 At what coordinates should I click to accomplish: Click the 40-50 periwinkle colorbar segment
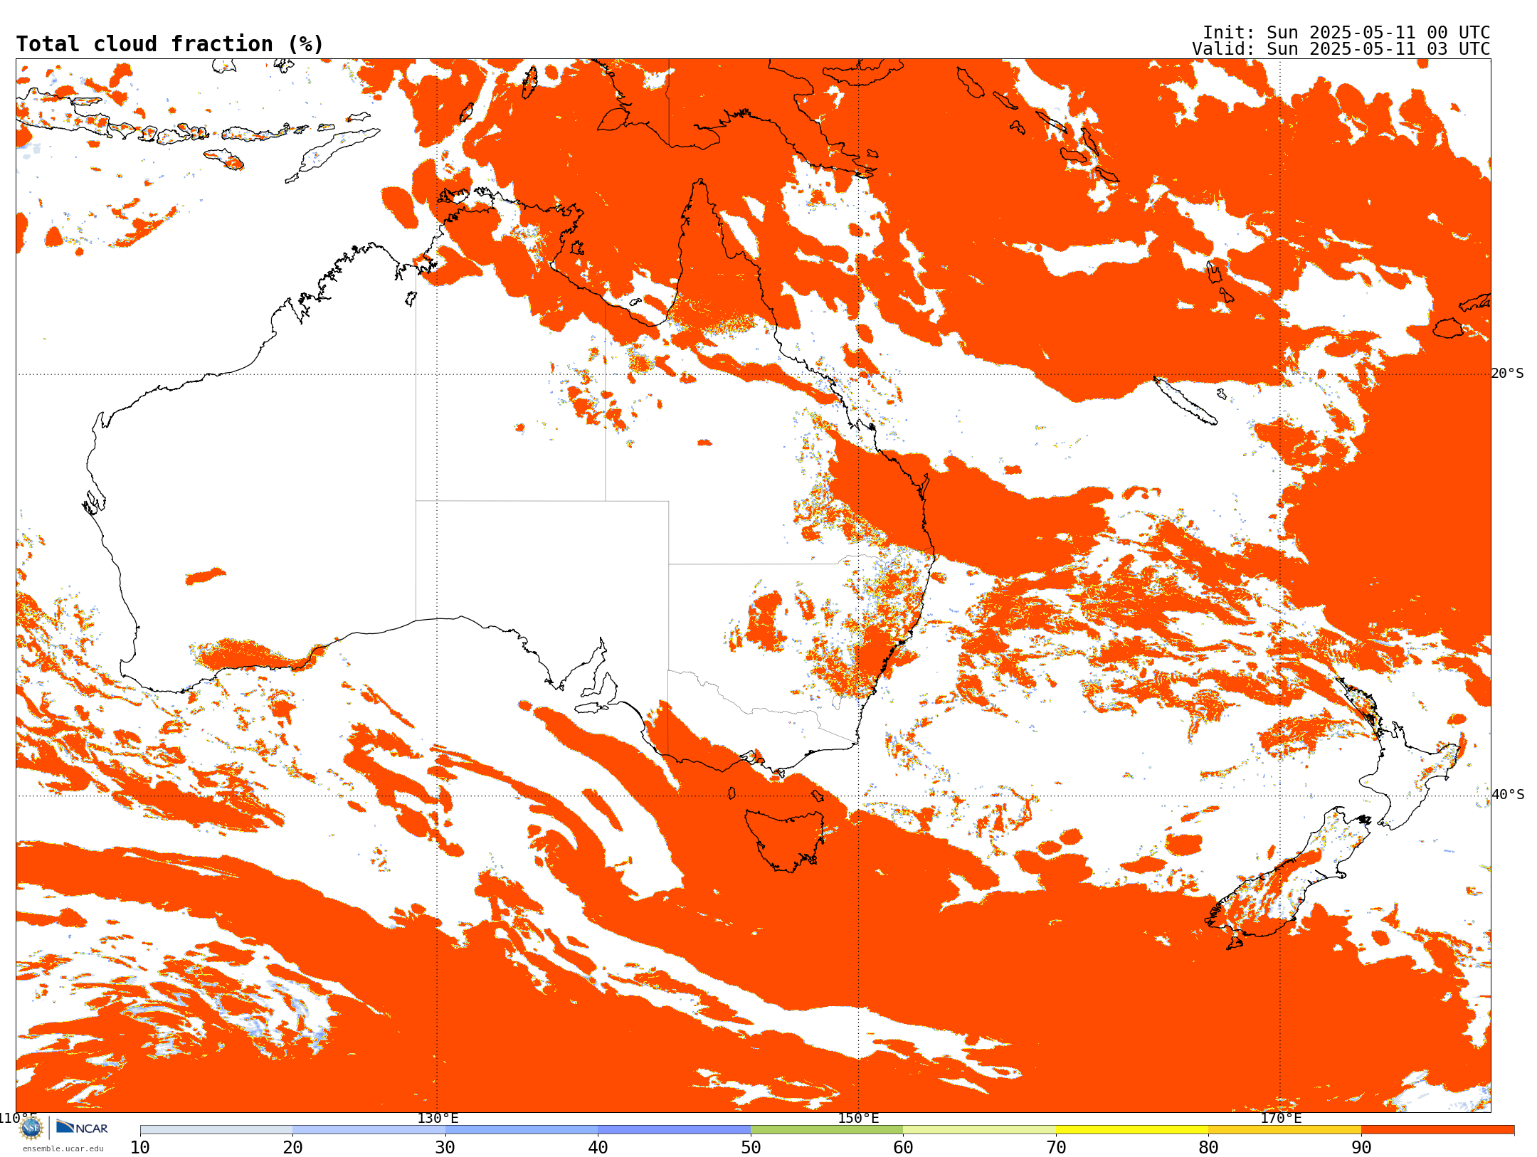point(674,1130)
